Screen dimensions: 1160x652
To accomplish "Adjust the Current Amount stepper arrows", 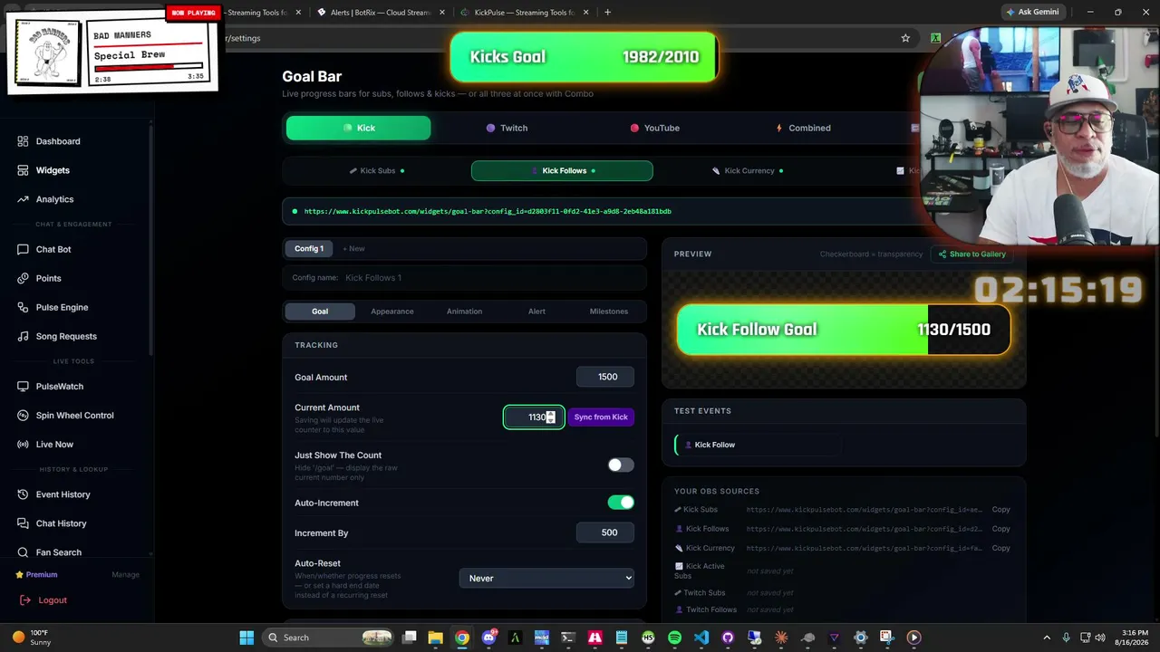I will (550, 417).
